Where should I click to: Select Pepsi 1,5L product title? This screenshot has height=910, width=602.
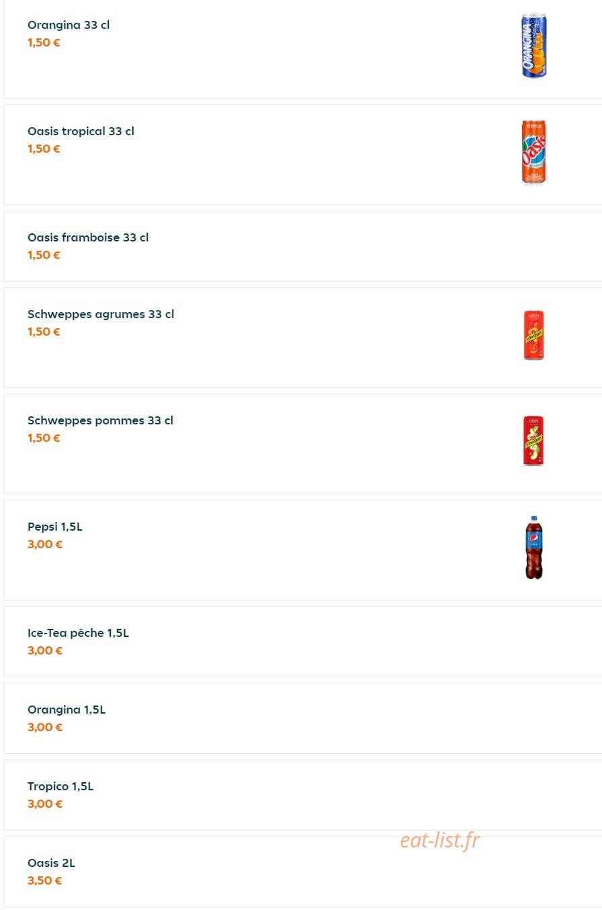click(x=55, y=527)
